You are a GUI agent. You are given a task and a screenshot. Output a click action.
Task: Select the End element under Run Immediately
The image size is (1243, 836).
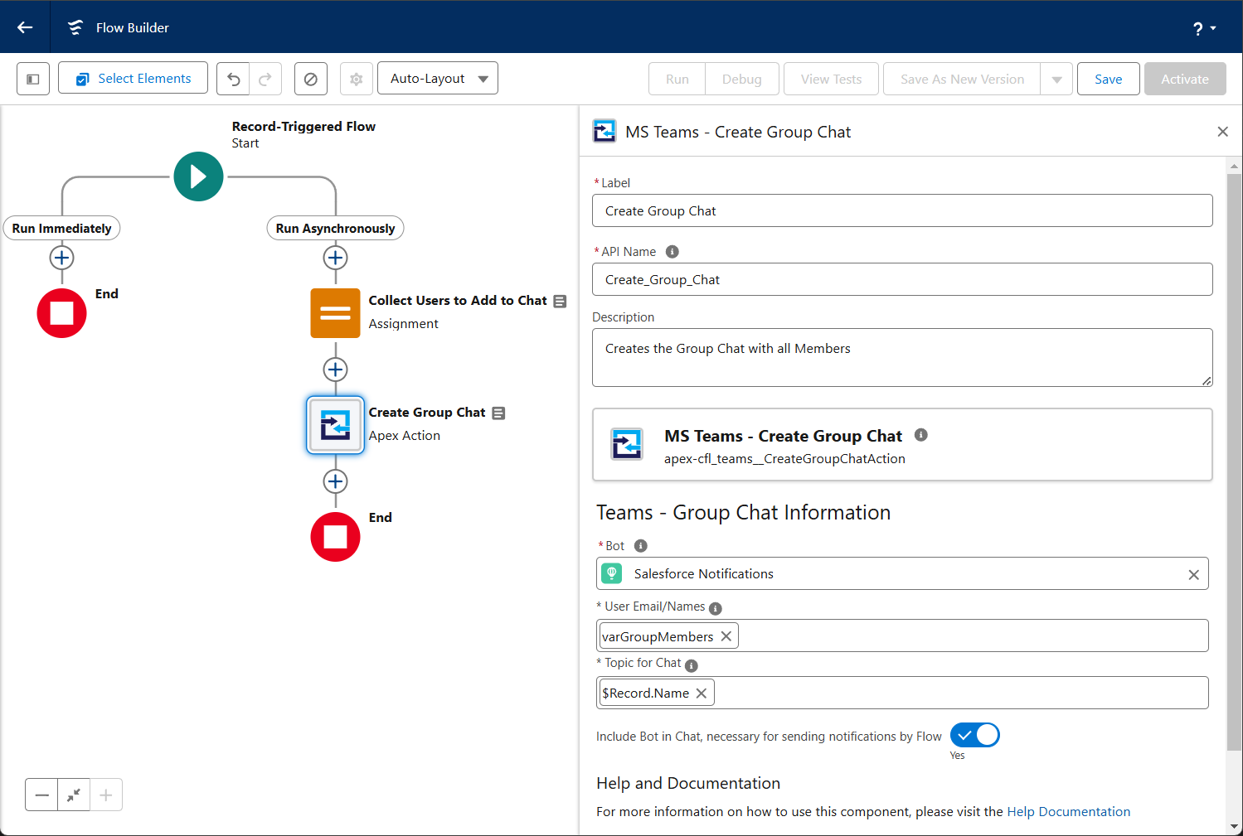[62, 313]
